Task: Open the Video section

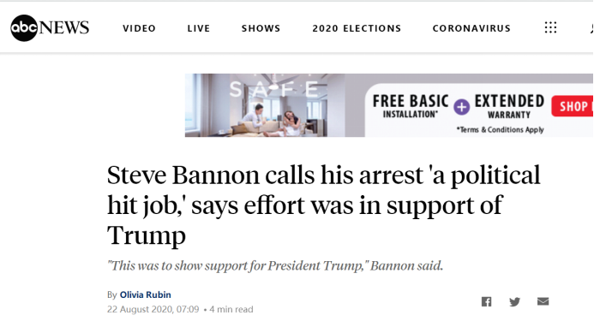Action: [x=139, y=28]
